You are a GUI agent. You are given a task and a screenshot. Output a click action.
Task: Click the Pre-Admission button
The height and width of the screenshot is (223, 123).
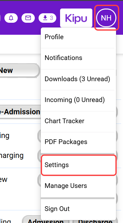(20, 112)
